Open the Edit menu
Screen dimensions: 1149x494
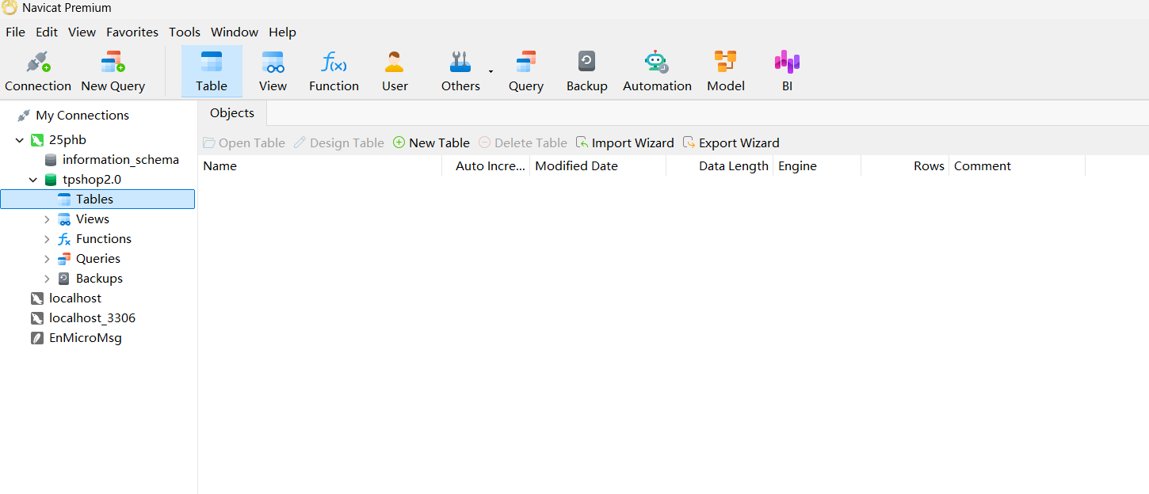click(47, 32)
